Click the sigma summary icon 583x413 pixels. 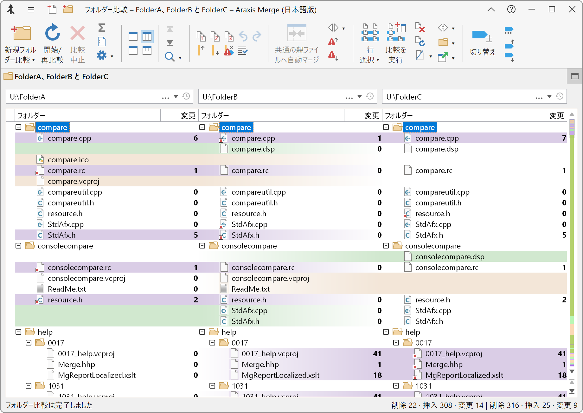tap(101, 28)
